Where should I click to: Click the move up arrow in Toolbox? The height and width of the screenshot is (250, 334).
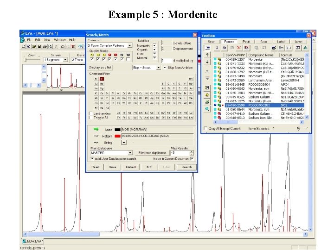207,55
